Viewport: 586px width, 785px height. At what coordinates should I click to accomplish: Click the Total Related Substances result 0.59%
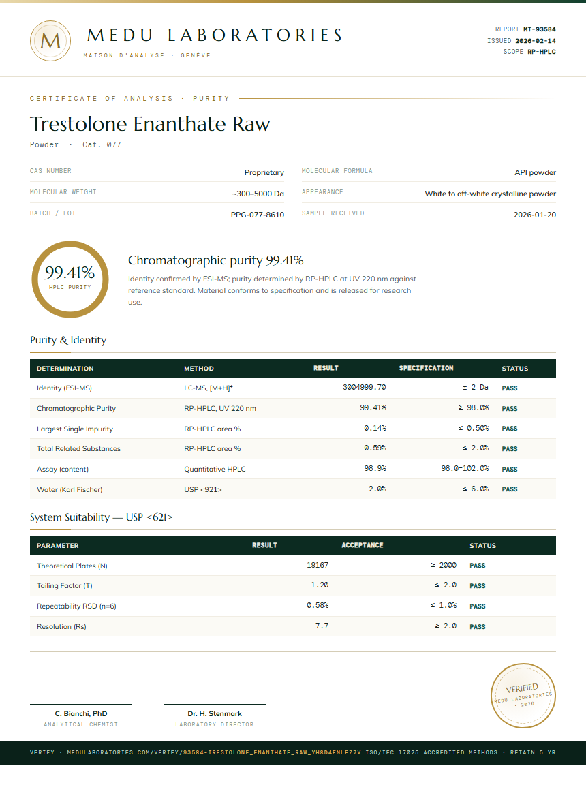pyautogui.click(x=375, y=448)
